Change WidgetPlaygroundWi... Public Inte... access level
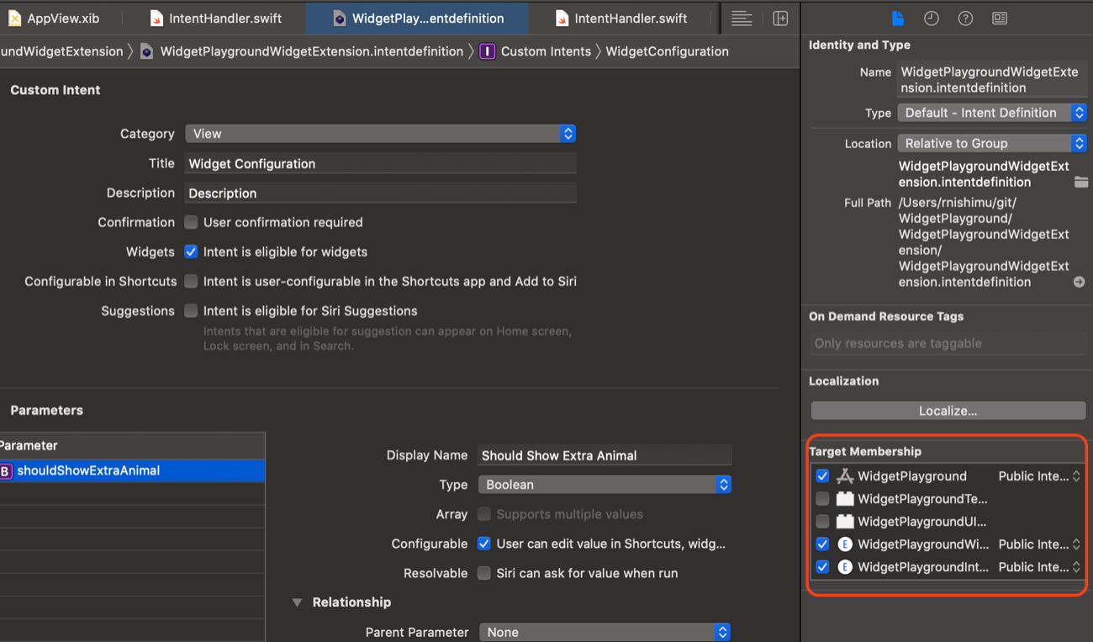 point(1039,544)
